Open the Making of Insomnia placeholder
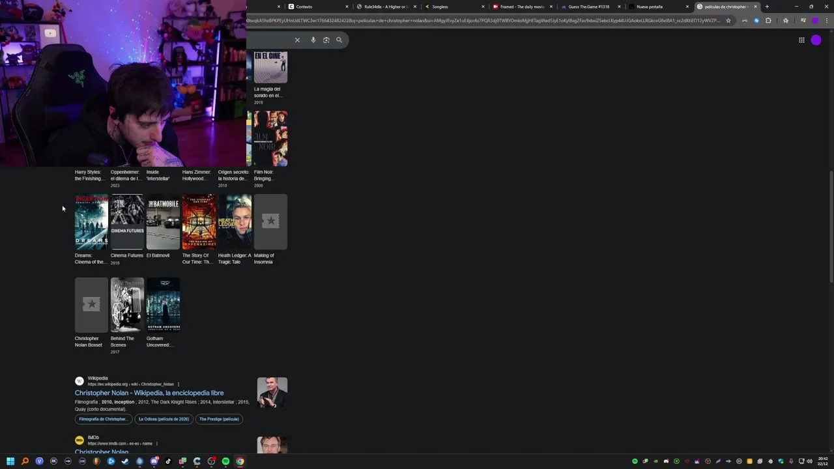 pyautogui.click(x=270, y=222)
